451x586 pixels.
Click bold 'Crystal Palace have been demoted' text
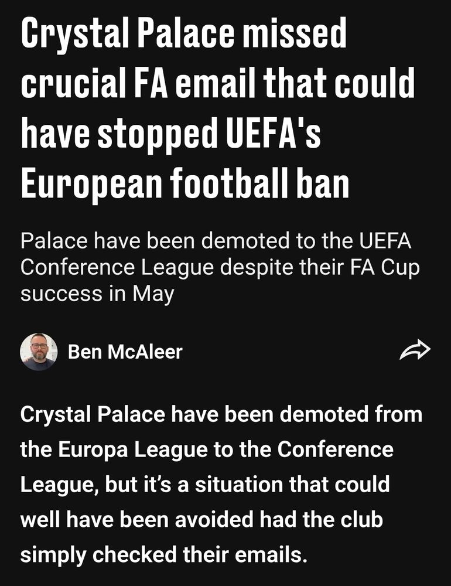[221, 415]
